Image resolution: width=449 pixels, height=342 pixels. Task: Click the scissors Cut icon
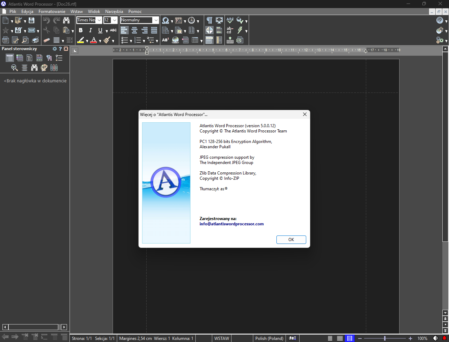pos(47,30)
